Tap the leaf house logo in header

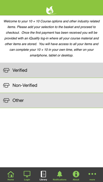click(x=51, y=10)
